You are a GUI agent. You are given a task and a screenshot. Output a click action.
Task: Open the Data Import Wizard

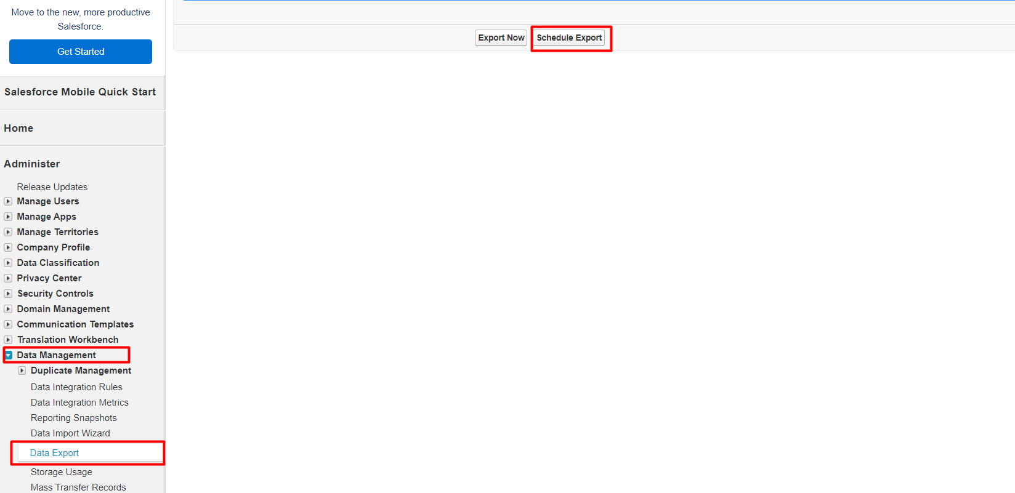tap(70, 433)
